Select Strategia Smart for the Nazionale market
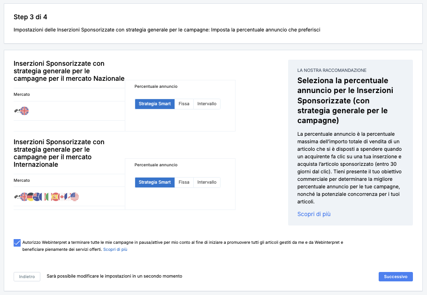Image resolution: width=427 pixels, height=295 pixels. pyautogui.click(x=155, y=104)
